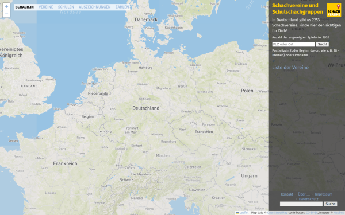345x215 pixels.
Task: Open the AUSZEICHNUNGEN menu item
Action: (95, 7)
